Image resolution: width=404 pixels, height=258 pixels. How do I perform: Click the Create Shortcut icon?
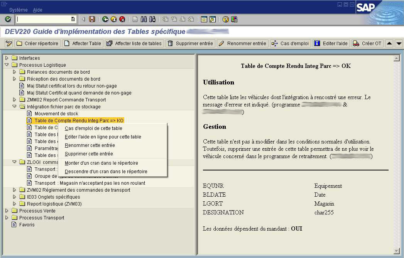(213, 19)
